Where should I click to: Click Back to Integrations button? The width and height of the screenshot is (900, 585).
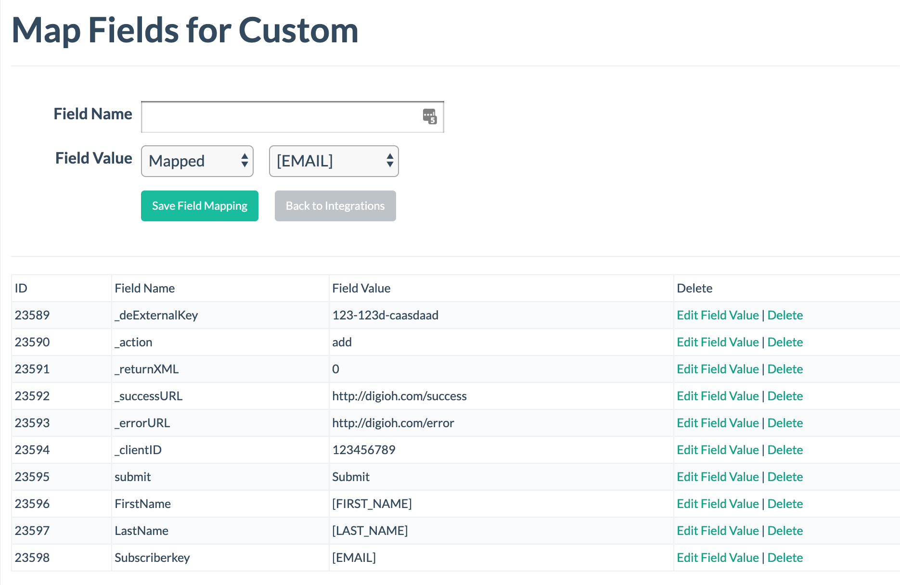click(x=335, y=206)
